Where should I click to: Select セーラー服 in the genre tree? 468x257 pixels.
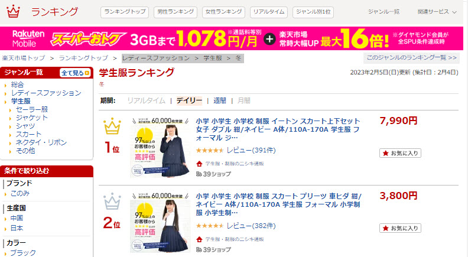click(x=32, y=109)
